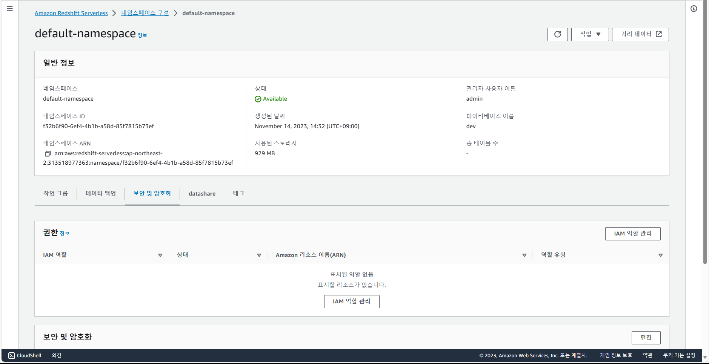Expand the 작업 dropdown menu
Image resolution: width=709 pixels, height=364 pixels.
point(590,34)
